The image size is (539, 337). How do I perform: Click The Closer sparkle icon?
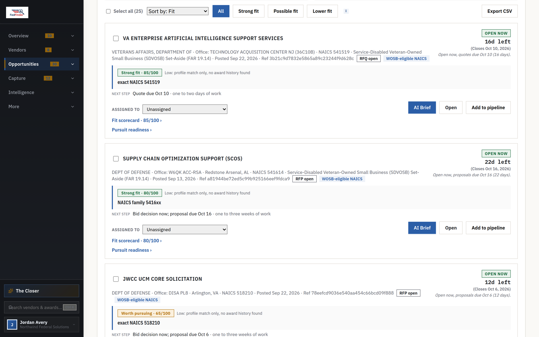pyautogui.click(x=11, y=291)
